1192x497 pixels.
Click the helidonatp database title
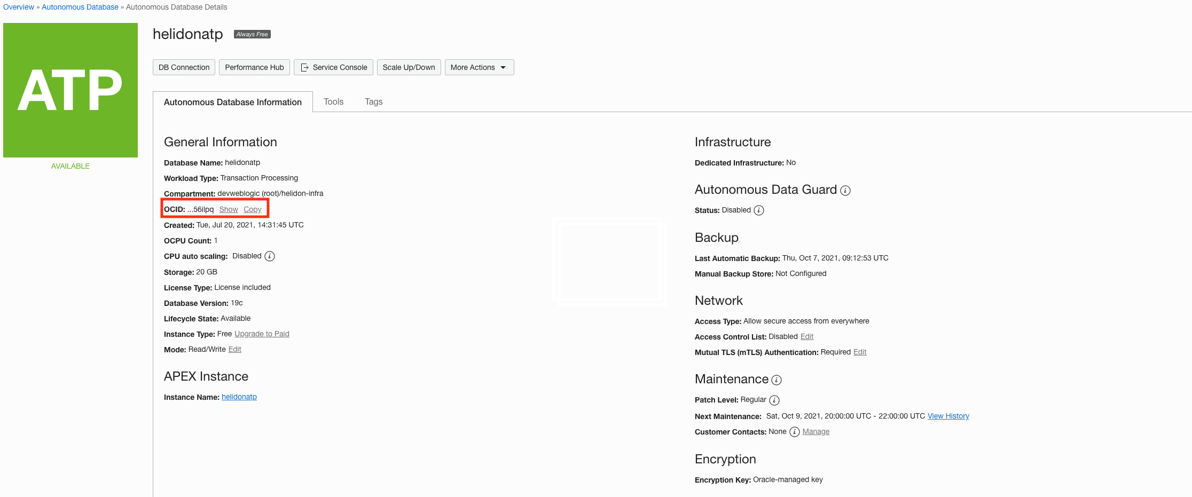pyautogui.click(x=188, y=34)
